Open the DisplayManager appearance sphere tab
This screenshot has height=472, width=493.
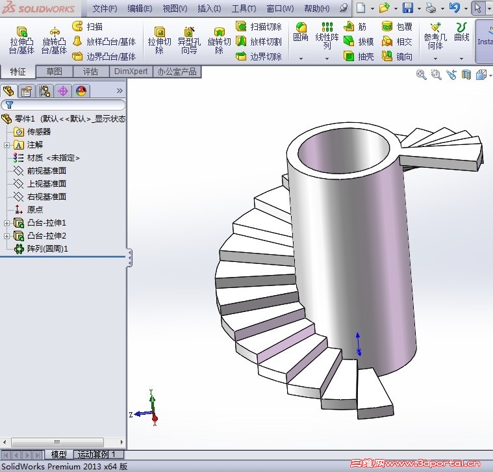tap(81, 91)
